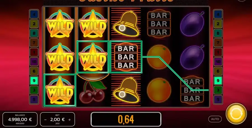
Task: Click the yellow spin button
Action: point(236,114)
